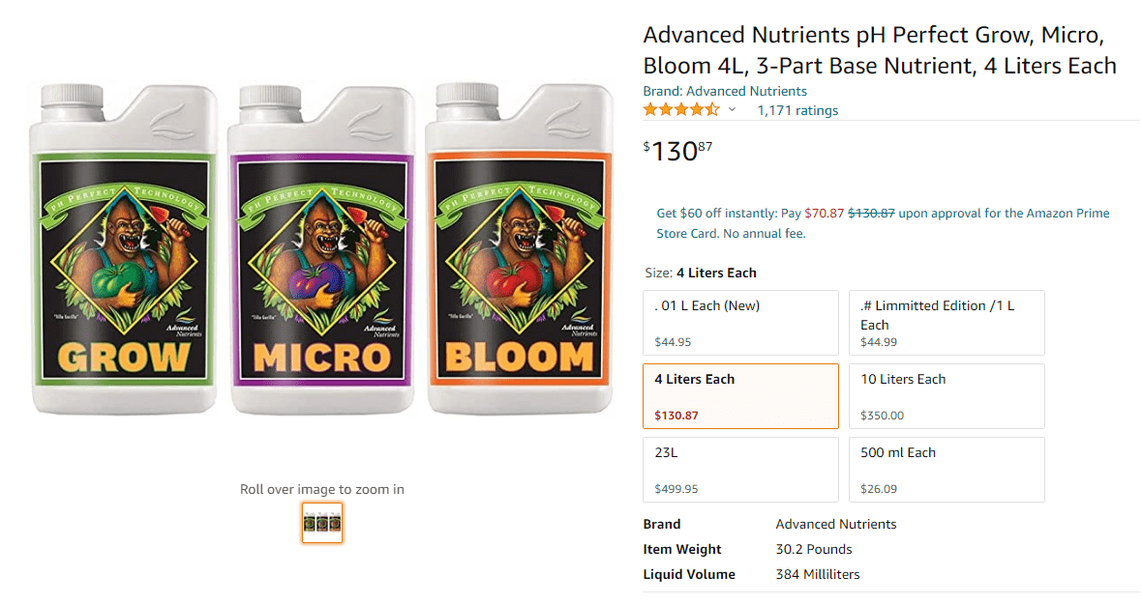This screenshot has height=605, width=1142.
Task: Click the Micro bottle image
Action: (x=322, y=248)
